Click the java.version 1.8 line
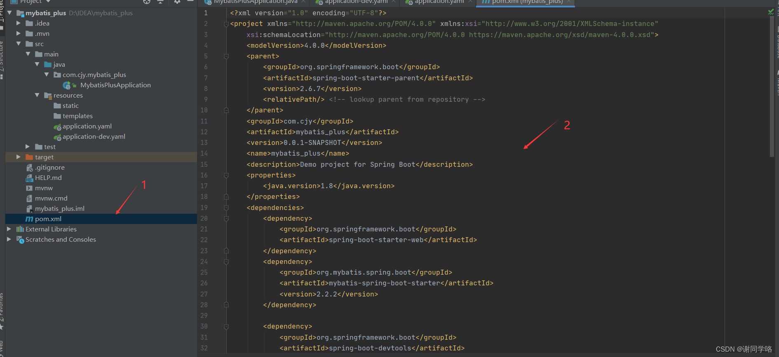 328,186
